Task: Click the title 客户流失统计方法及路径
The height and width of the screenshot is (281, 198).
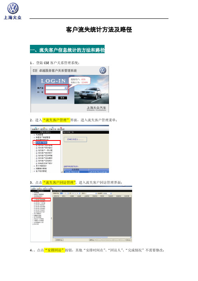Action: pyautogui.click(x=99, y=30)
